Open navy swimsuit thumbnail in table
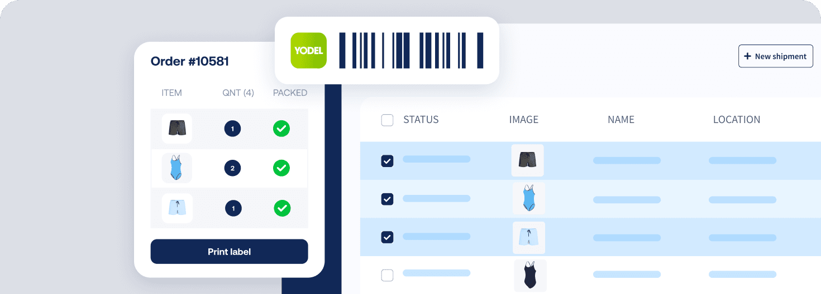Screen dimensions: 821x294 click(530, 275)
